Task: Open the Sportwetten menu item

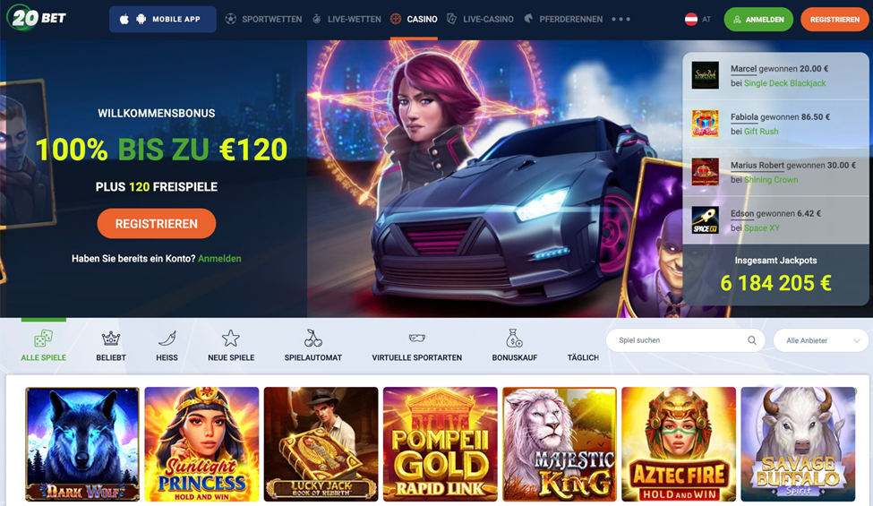Action: click(x=263, y=19)
